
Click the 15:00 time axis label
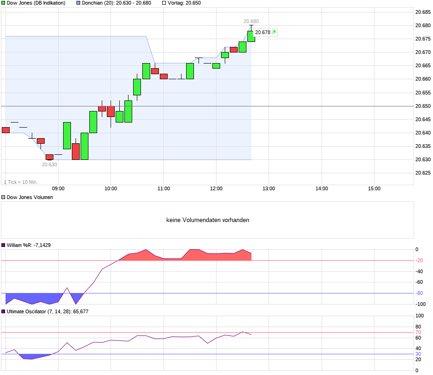coord(374,188)
